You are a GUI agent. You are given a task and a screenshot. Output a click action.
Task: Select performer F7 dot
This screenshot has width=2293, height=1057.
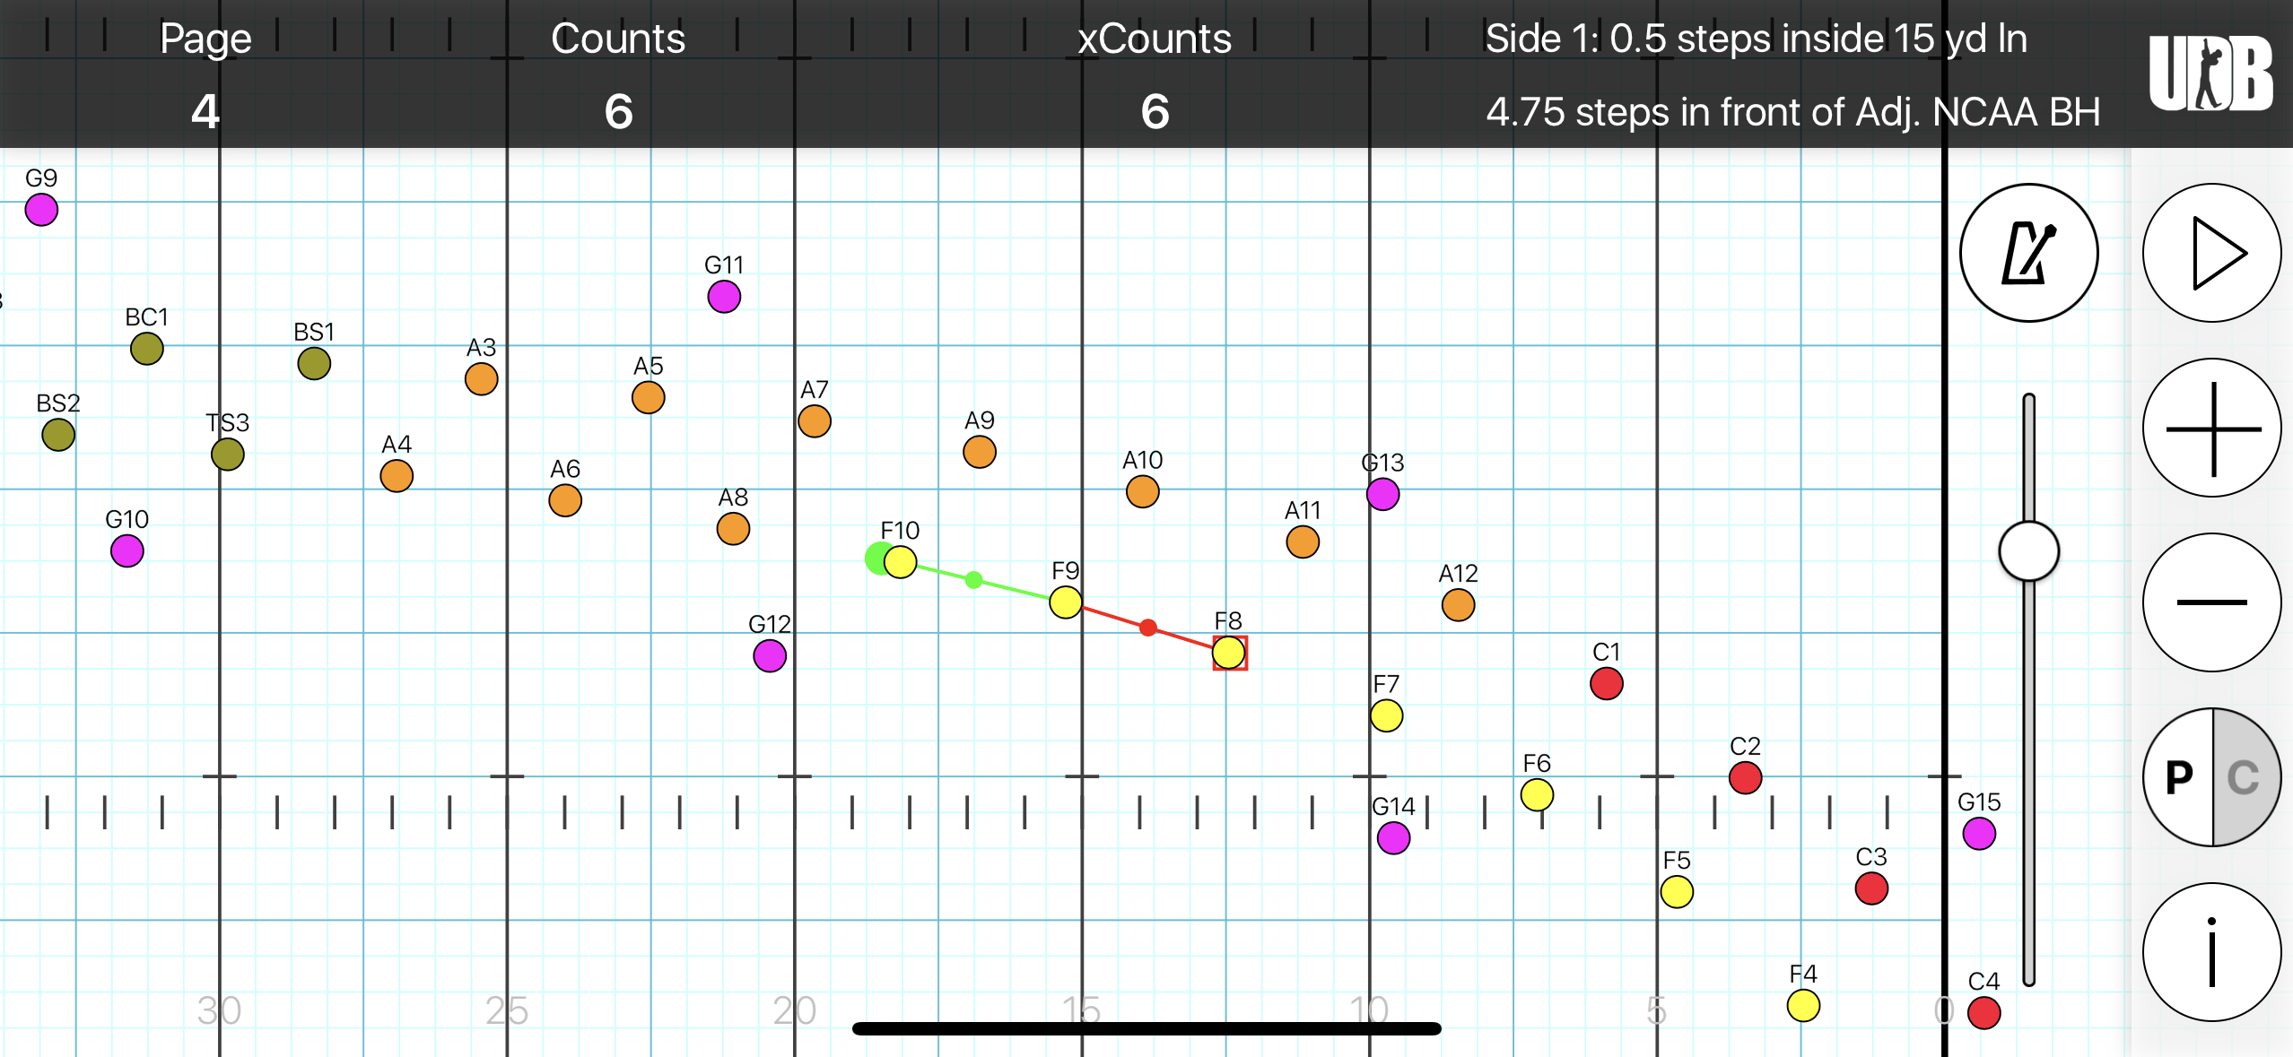point(1386,715)
